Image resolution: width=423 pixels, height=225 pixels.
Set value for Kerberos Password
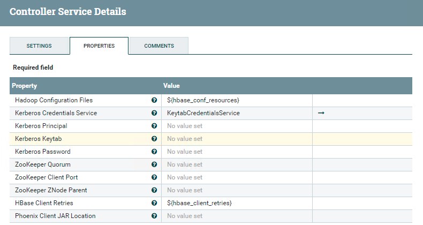click(237, 152)
